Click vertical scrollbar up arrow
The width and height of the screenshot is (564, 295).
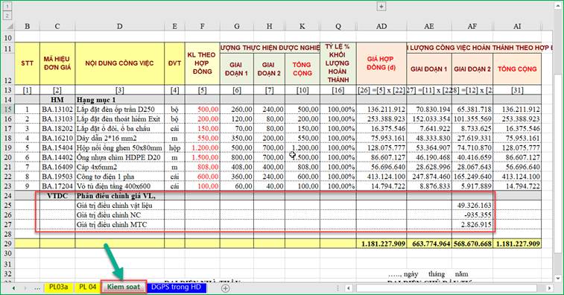point(558,5)
